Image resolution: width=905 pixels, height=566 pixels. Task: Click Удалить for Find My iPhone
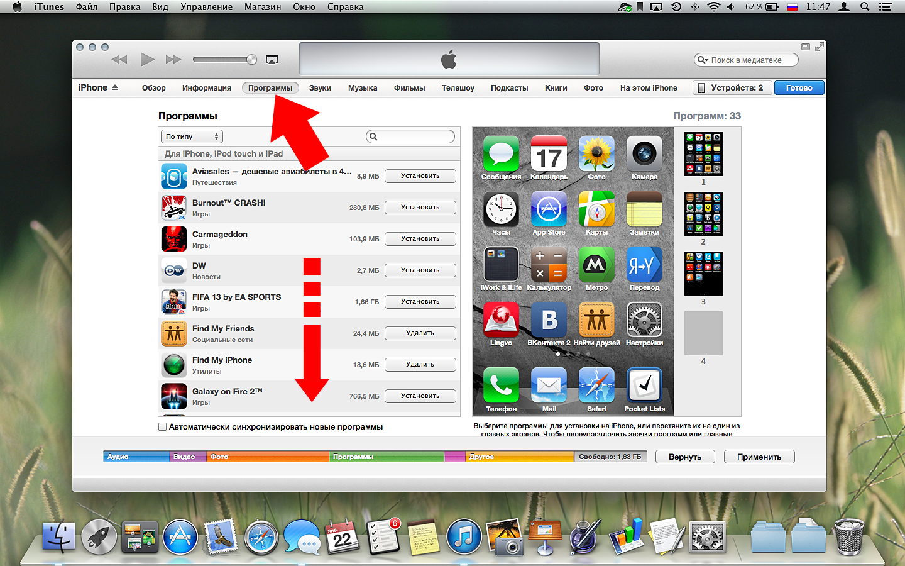pyautogui.click(x=420, y=365)
